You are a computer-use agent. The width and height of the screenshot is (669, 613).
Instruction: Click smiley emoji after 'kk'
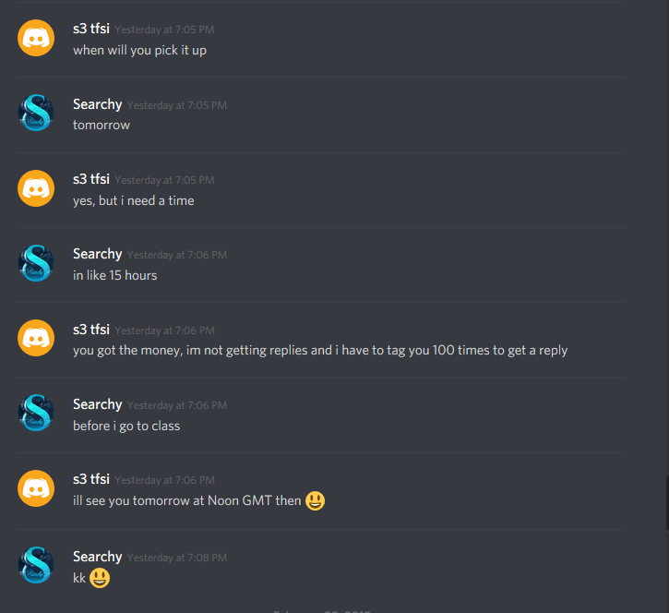point(100,579)
